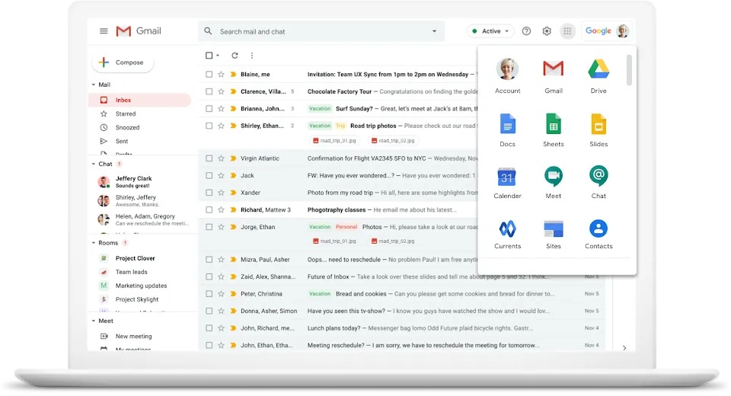The height and width of the screenshot is (396, 731).
Task: Collapse the Chat section
Action: 94,164
